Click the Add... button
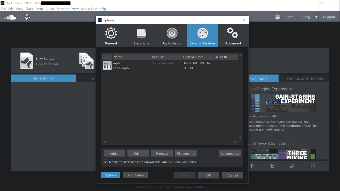Viewport: 340px width, 191px height. (x=114, y=154)
